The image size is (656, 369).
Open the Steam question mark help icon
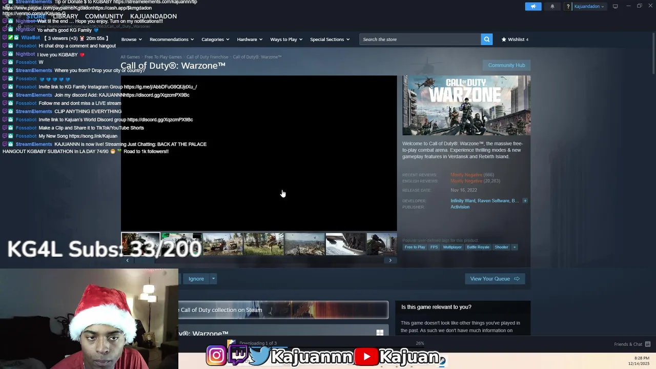coord(568,7)
